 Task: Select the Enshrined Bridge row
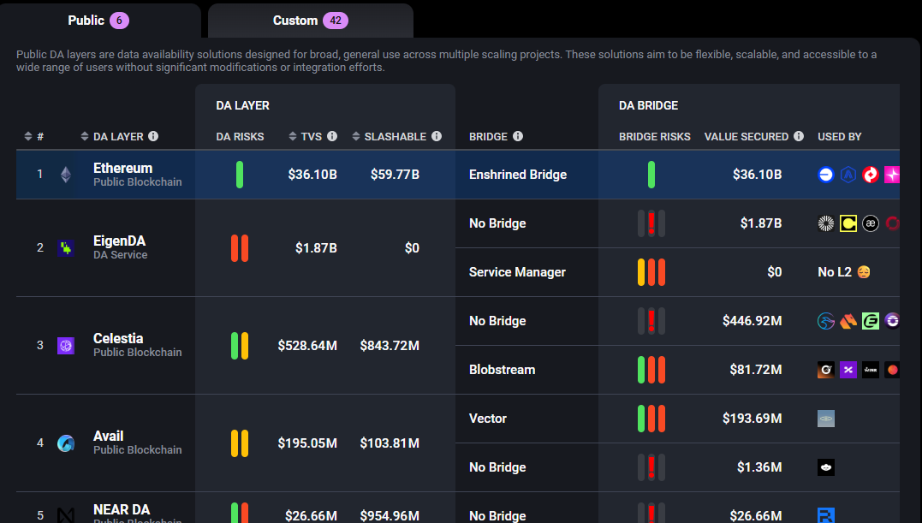[x=518, y=175]
